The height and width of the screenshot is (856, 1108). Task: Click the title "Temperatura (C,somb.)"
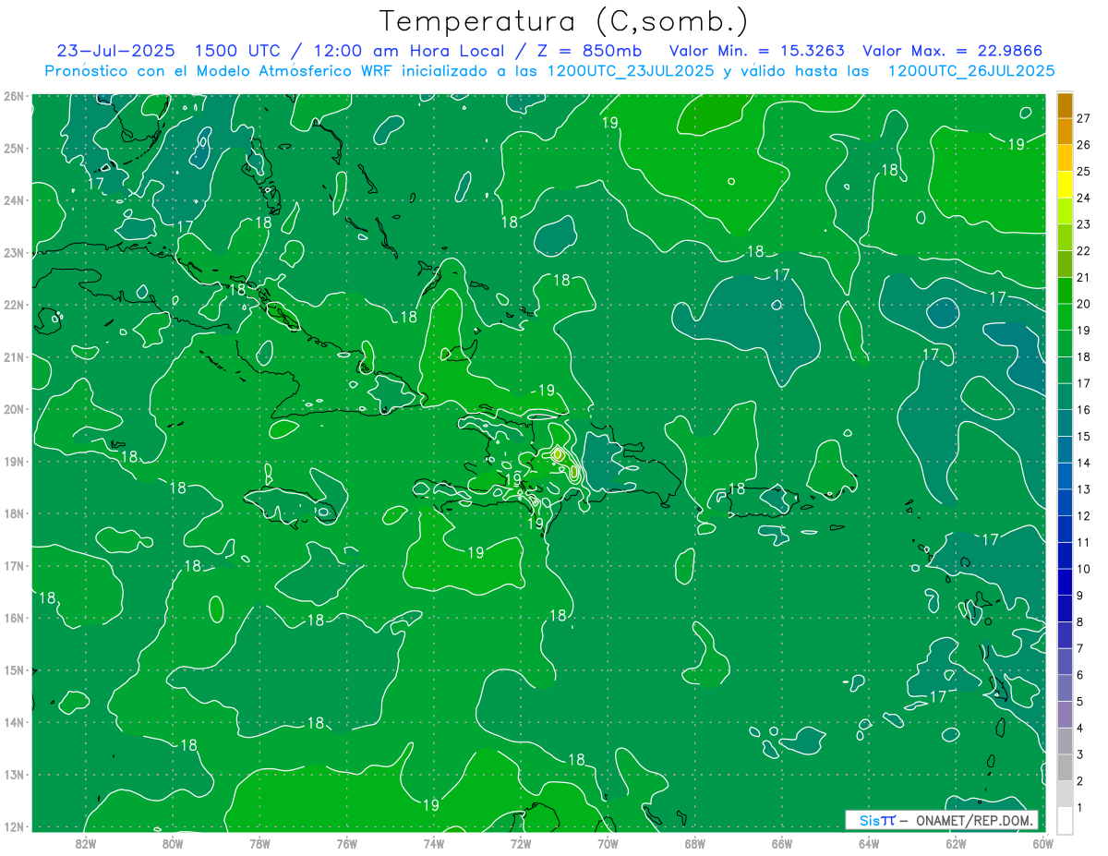click(564, 21)
